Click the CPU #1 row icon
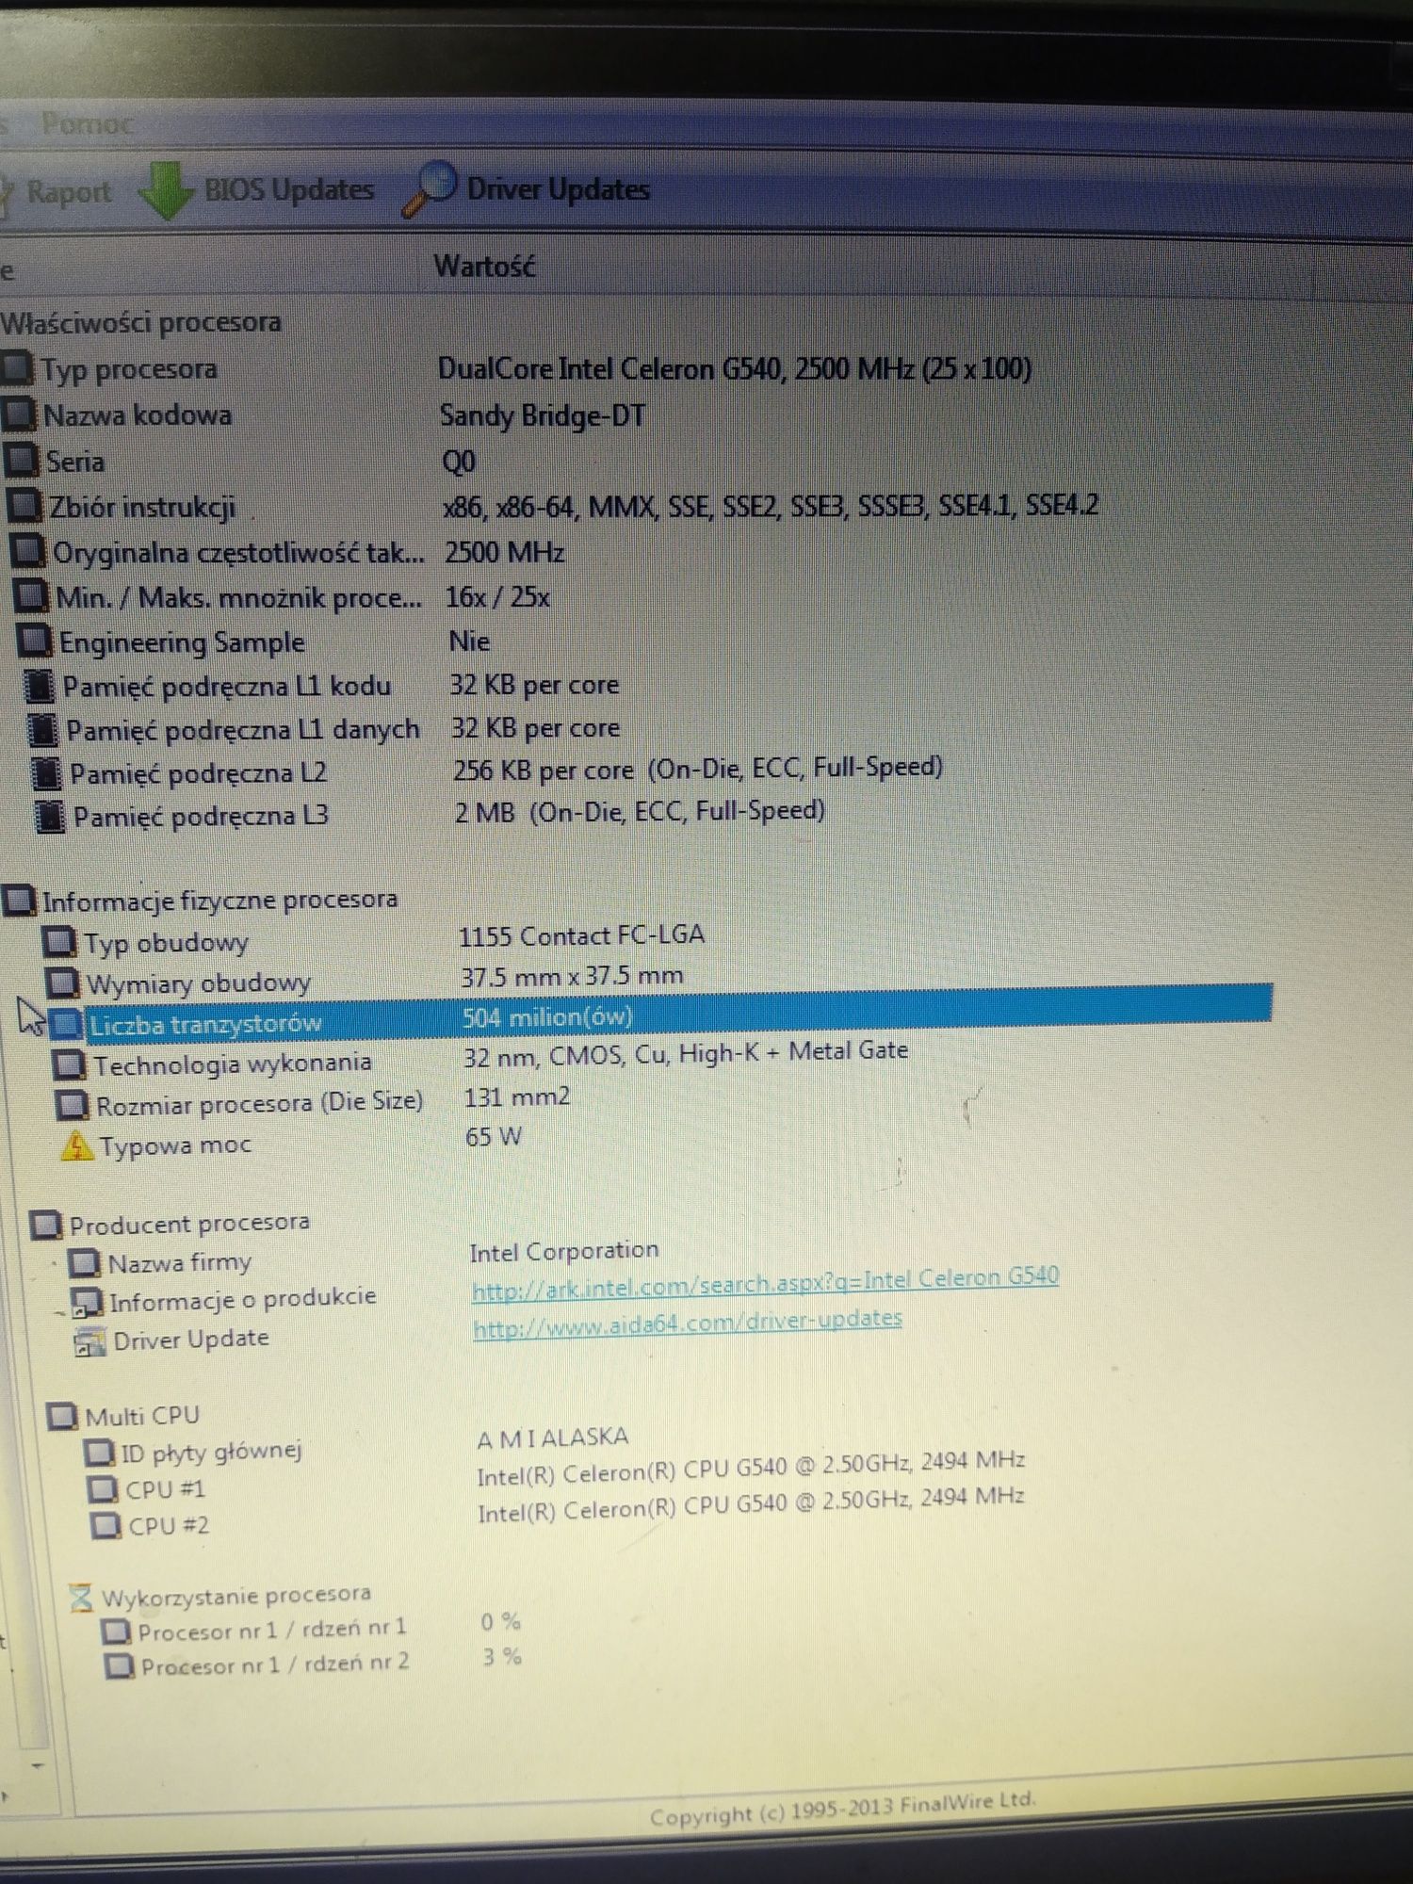1413x1884 pixels. click(103, 1489)
